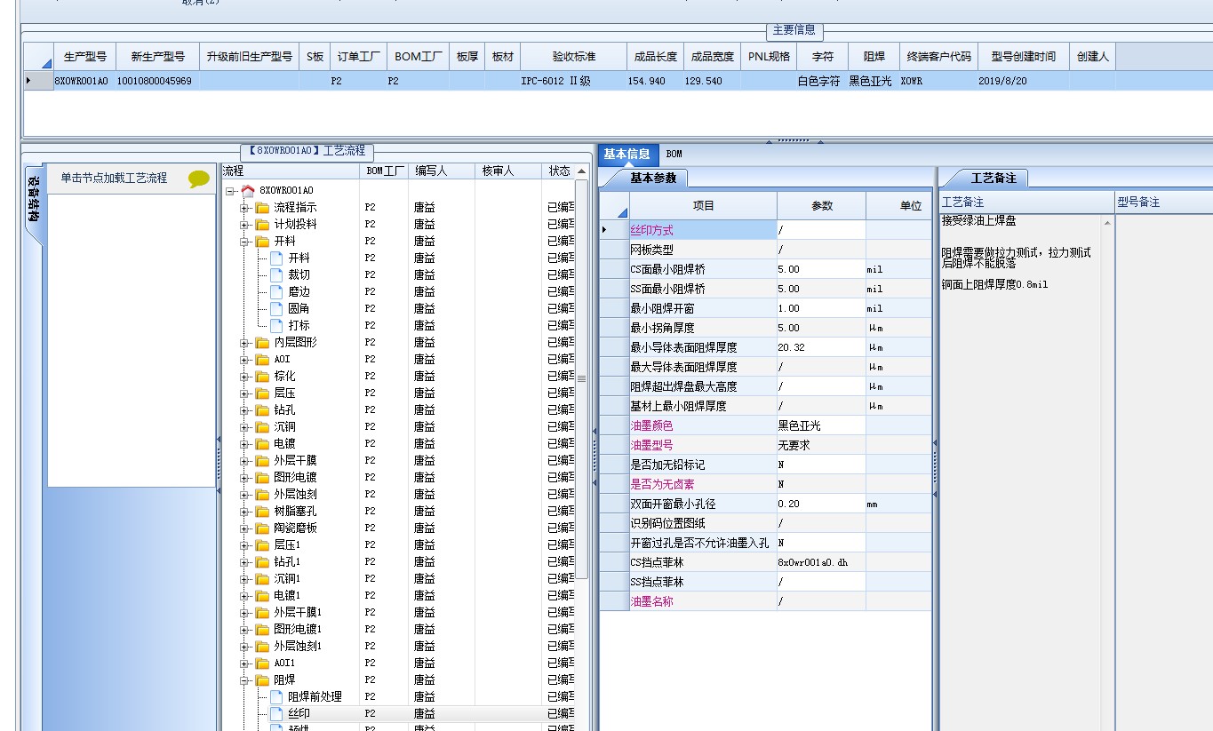Click the document icon beside 丝印

tap(276, 714)
